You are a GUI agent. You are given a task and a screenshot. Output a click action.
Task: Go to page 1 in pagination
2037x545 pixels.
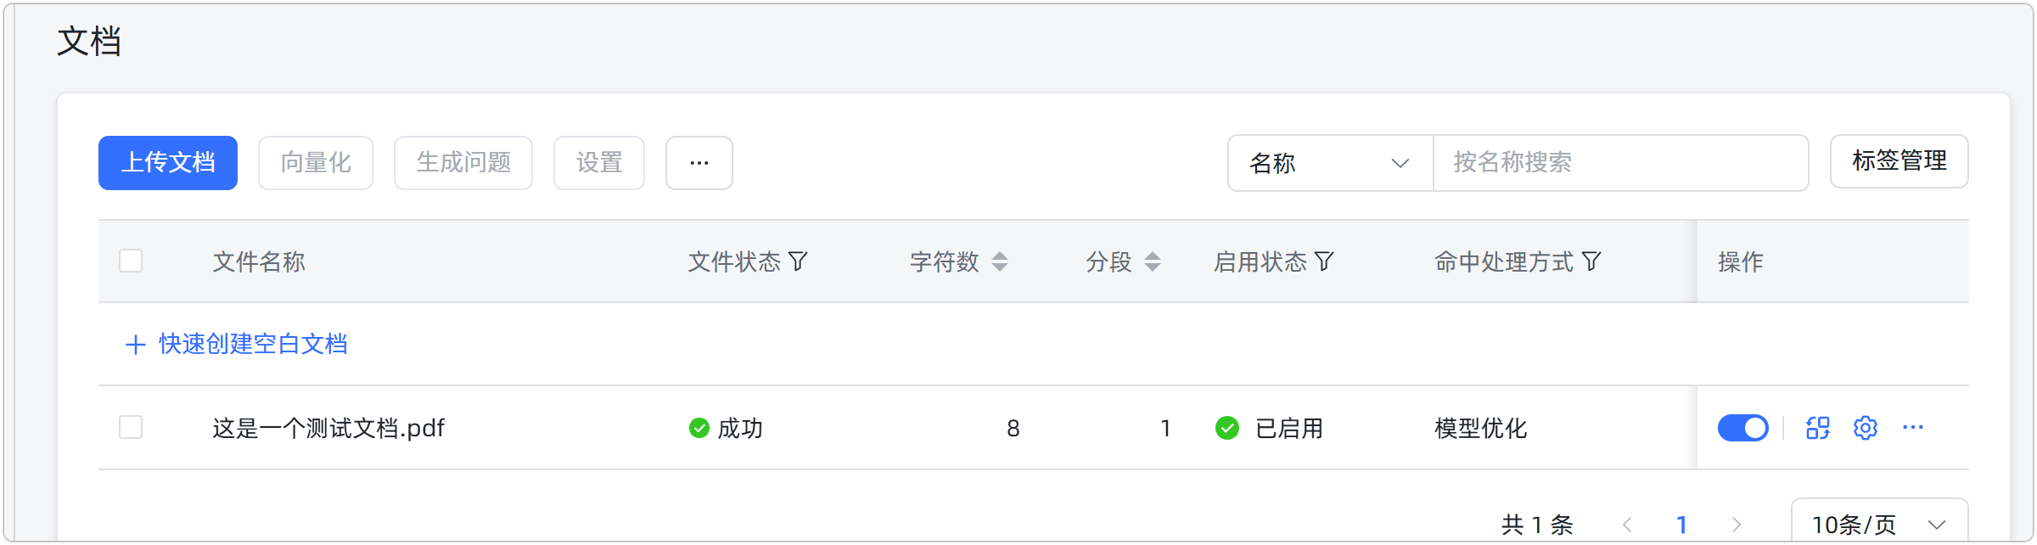coord(1681,525)
